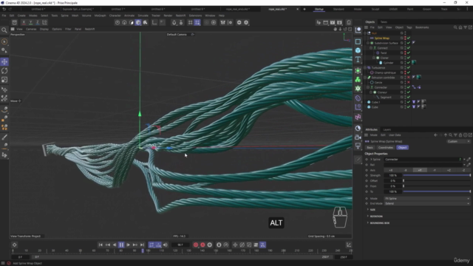Switch to the Coordinates tab

pos(386,148)
